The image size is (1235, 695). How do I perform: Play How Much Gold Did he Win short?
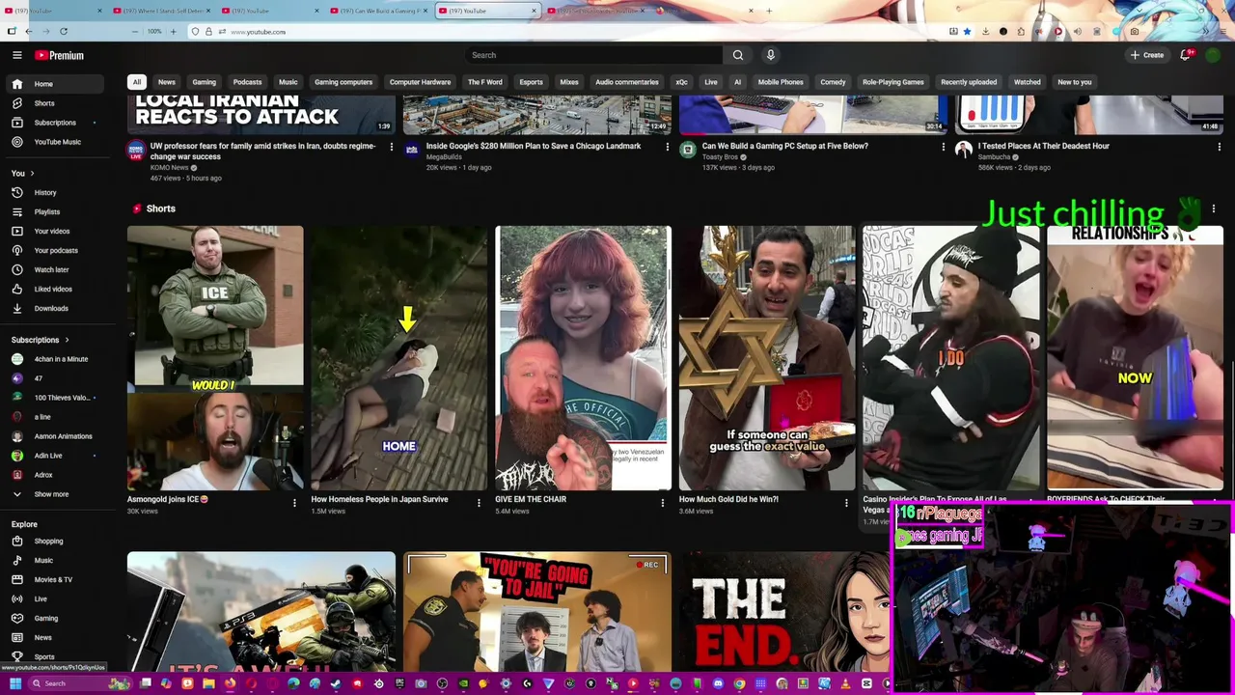click(766, 358)
